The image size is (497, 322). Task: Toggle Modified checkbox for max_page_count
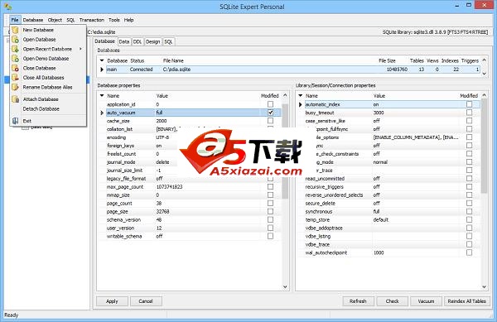pos(270,187)
